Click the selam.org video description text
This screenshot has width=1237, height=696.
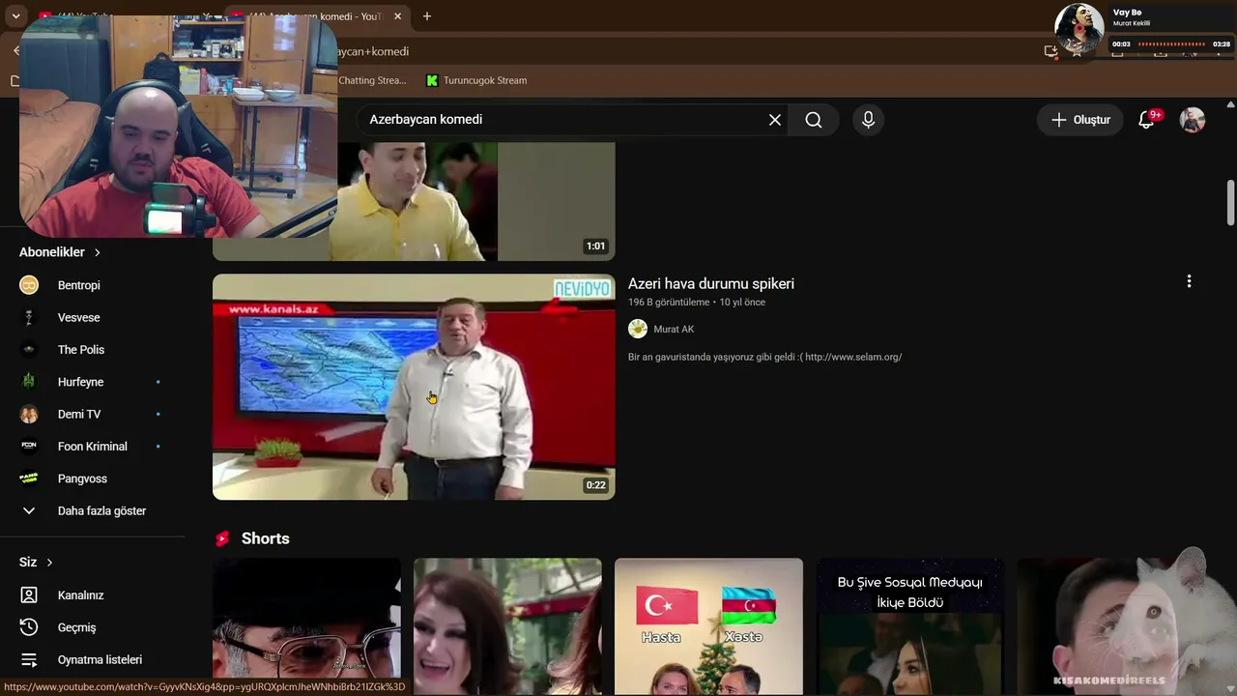(765, 357)
